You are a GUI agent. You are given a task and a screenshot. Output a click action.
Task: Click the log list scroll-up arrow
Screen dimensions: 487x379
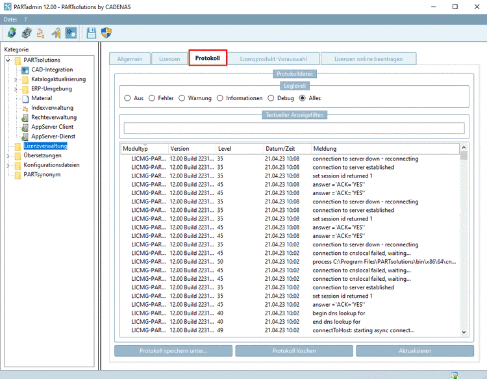click(x=464, y=148)
